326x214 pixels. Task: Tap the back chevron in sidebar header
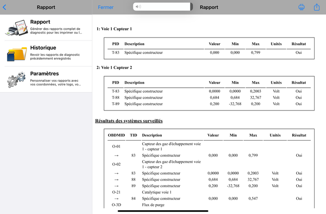pyautogui.click(x=4, y=7)
